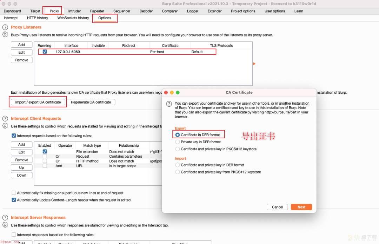Open the Decoder tab

tap(146, 11)
